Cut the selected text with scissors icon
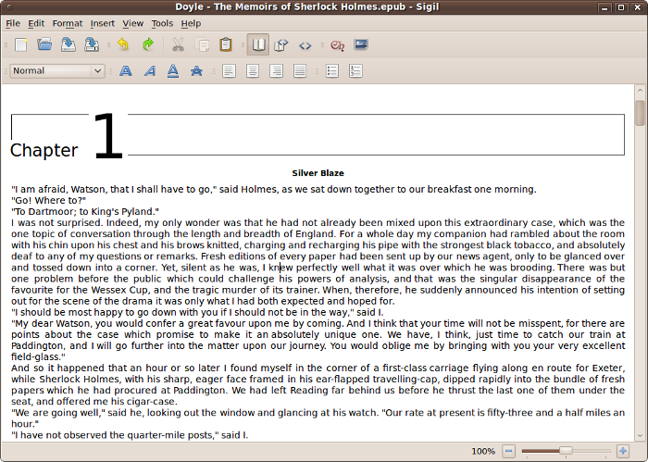648x462 pixels. click(178, 44)
